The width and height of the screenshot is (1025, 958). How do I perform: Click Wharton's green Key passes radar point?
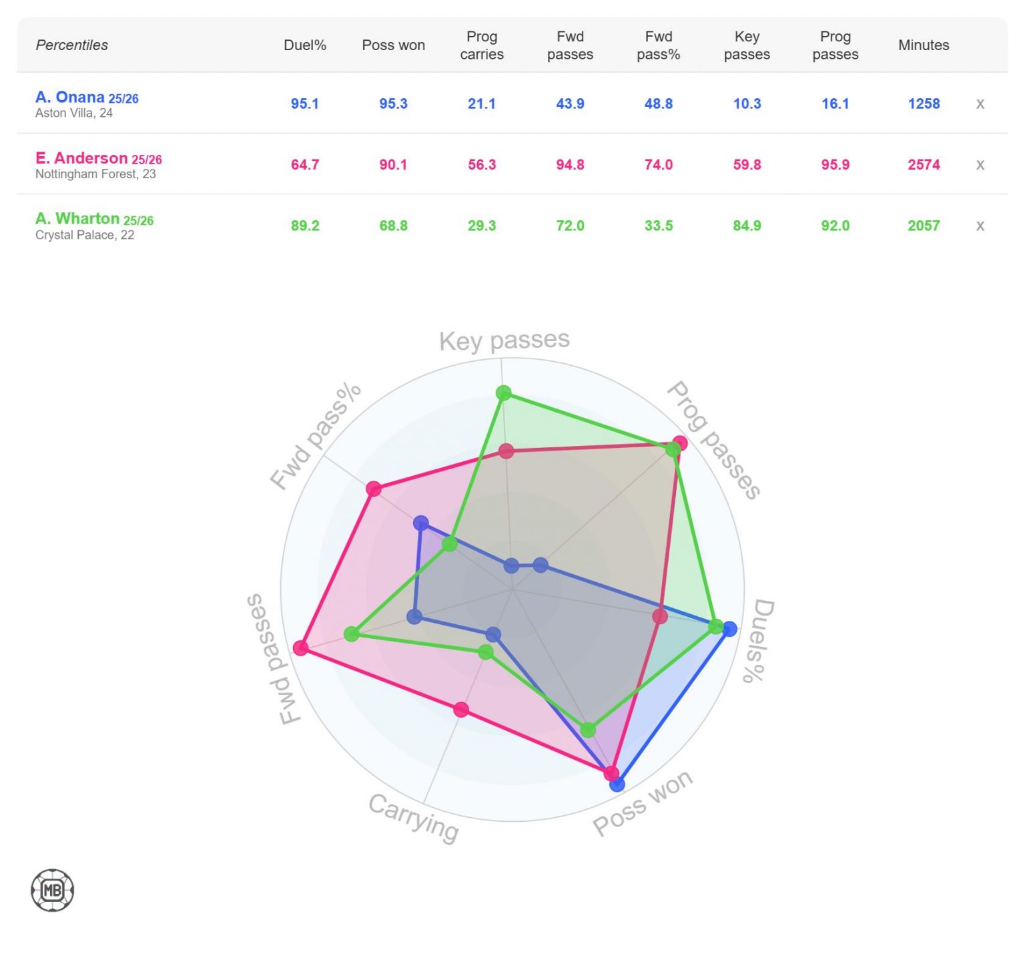pos(504,393)
